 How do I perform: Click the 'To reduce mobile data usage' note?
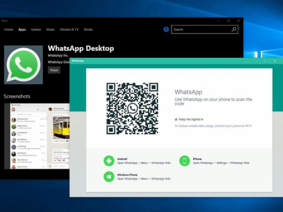(213, 126)
